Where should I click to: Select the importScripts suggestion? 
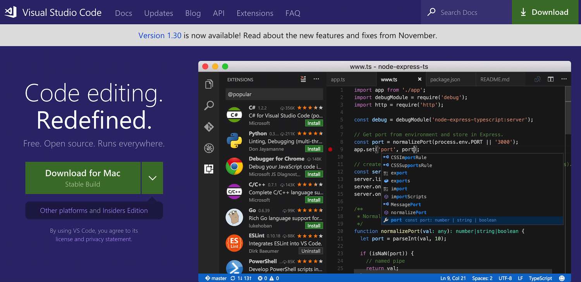click(x=409, y=197)
